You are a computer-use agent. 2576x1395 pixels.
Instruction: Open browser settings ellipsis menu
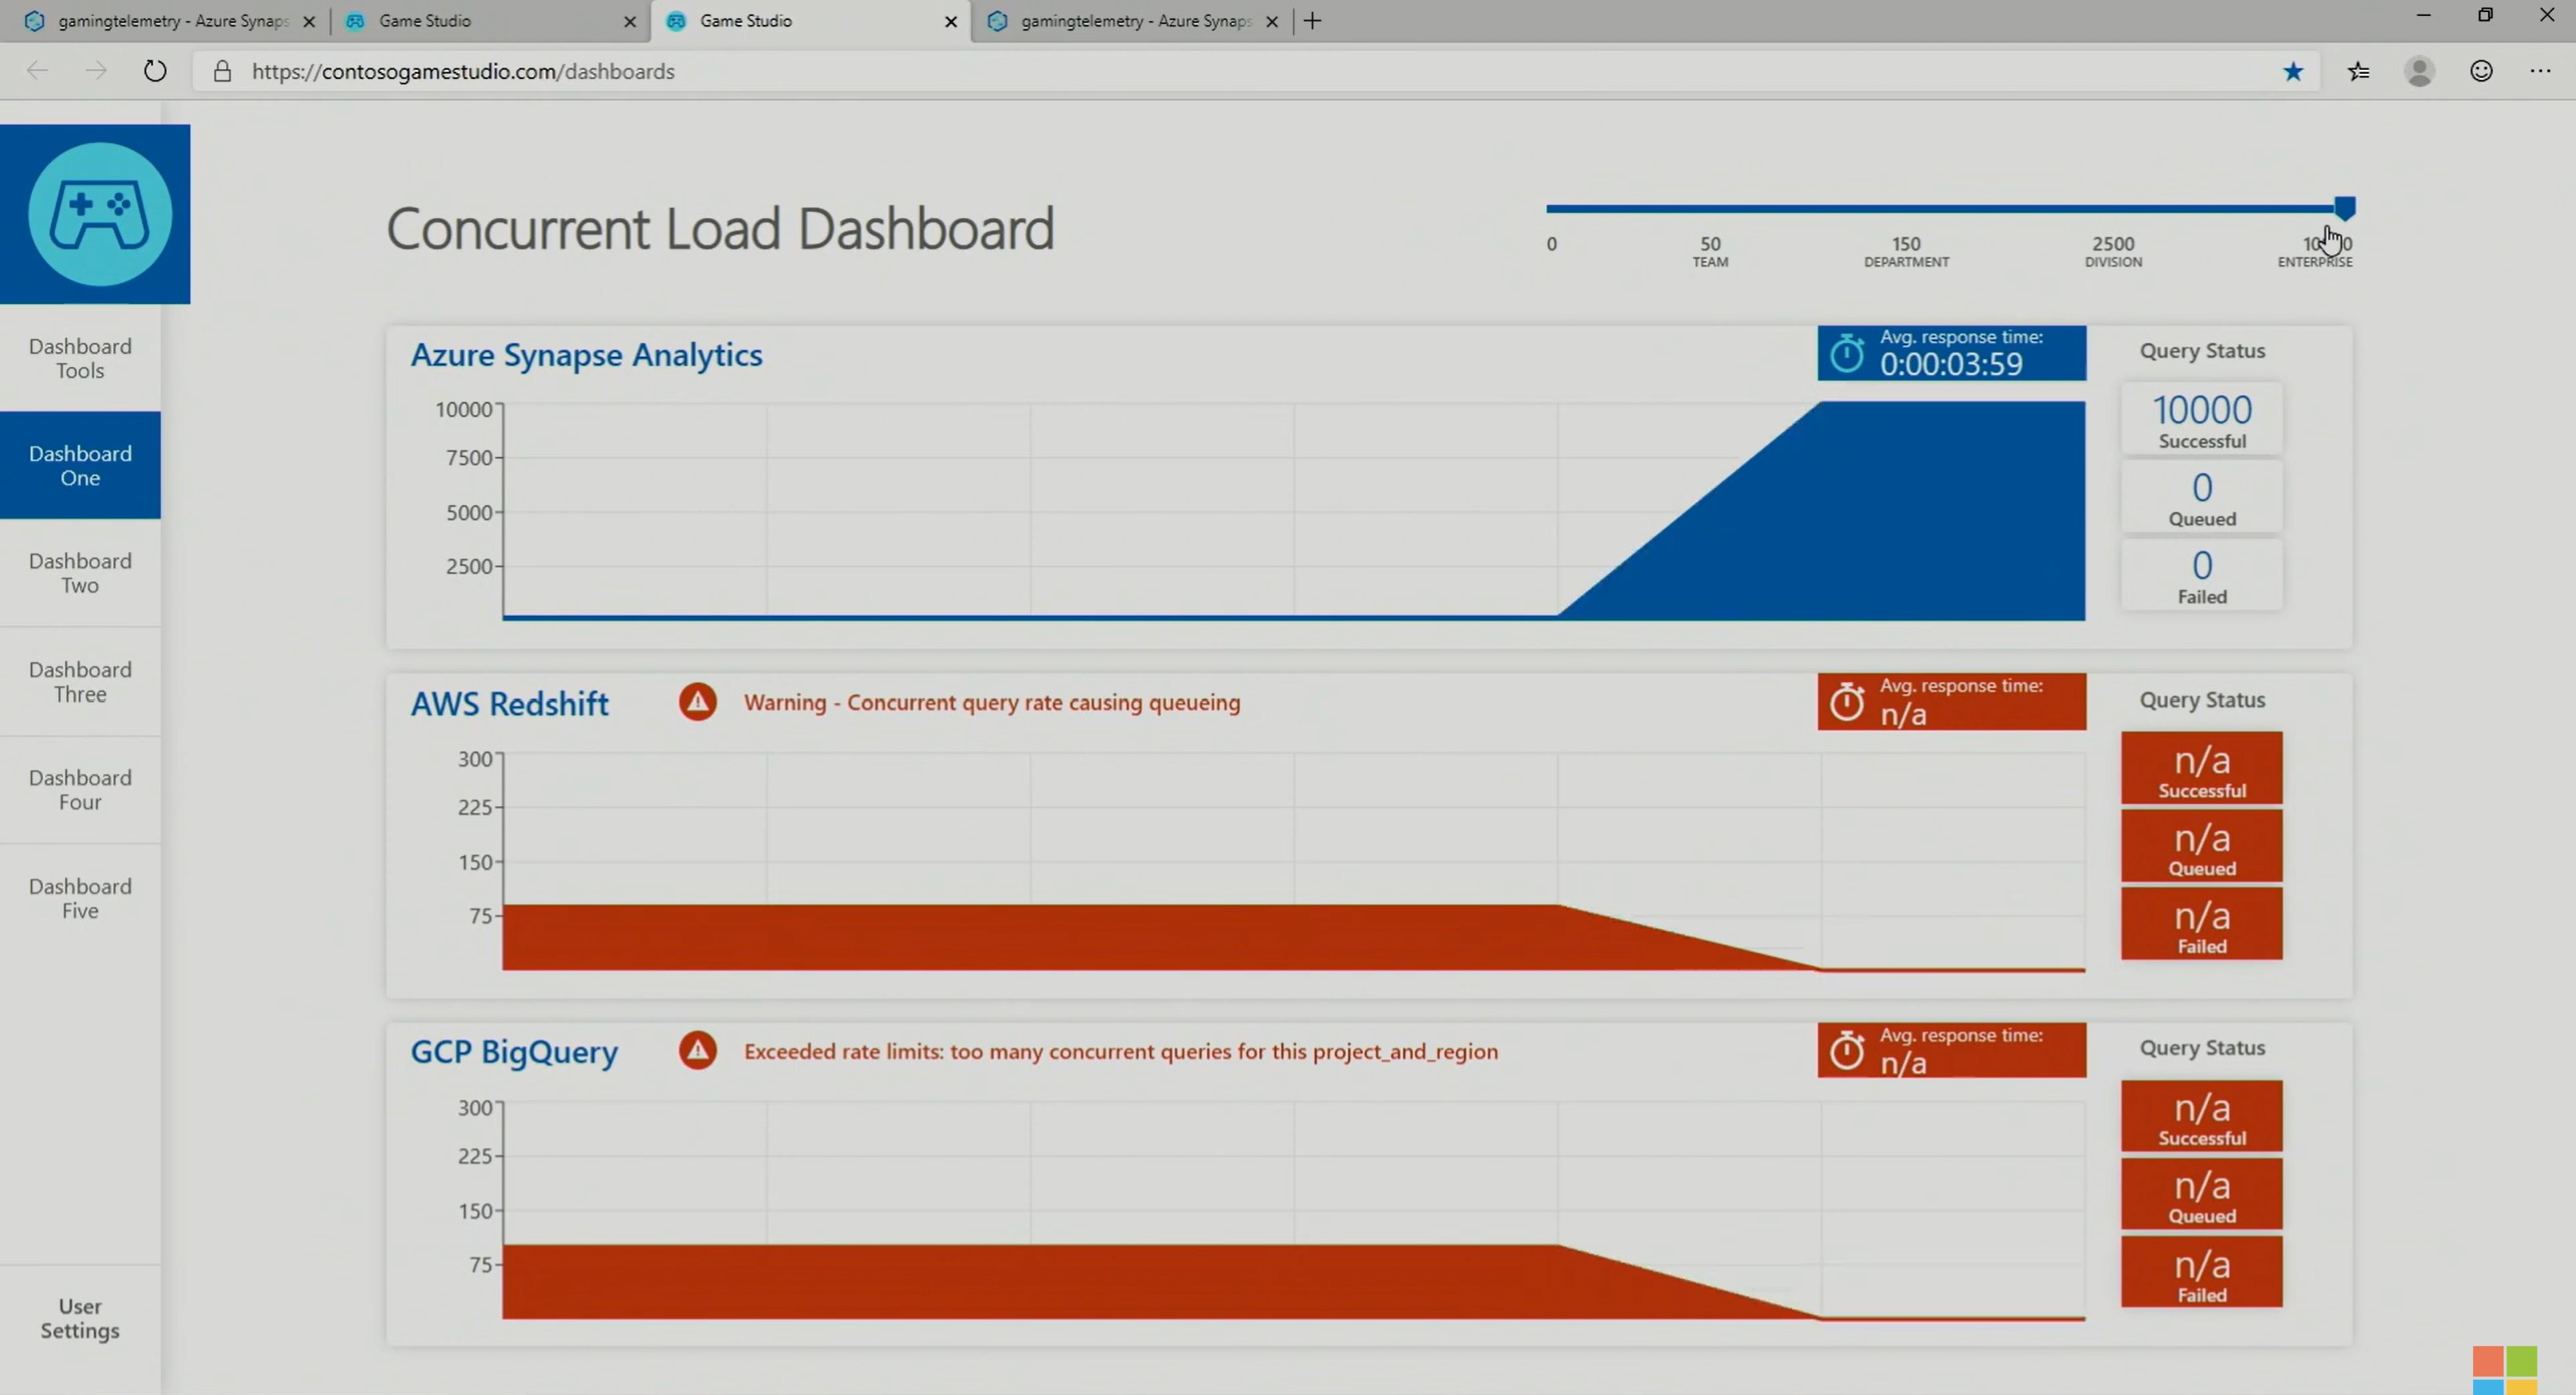[x=2541, y=71]
